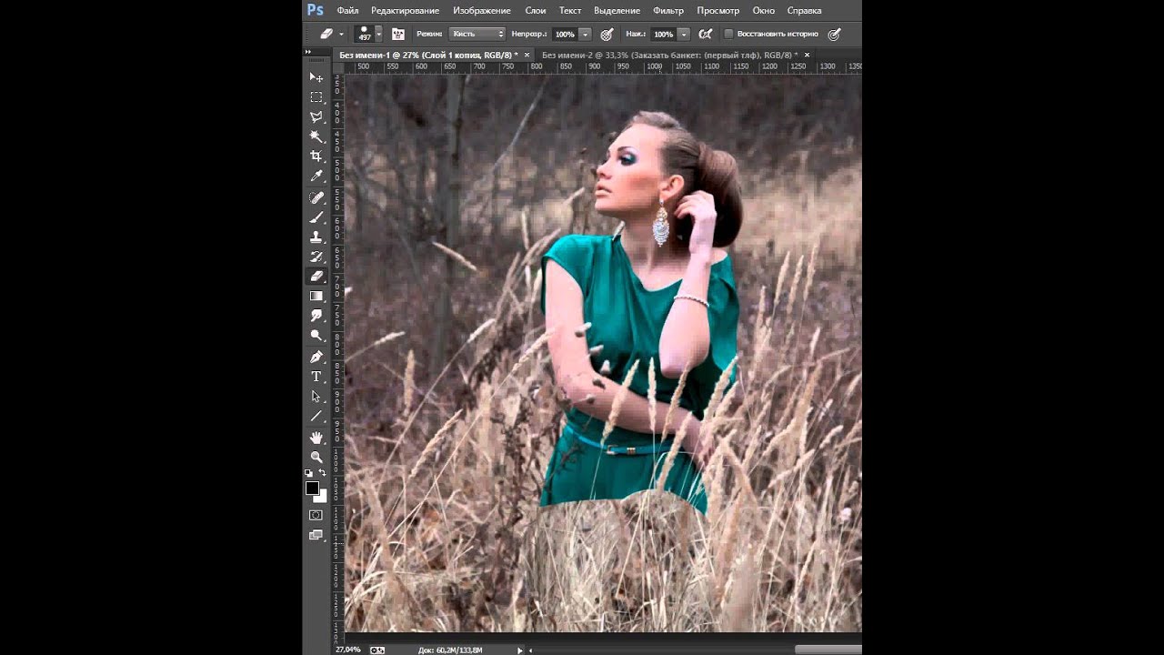1164x655 pixels.
Task: Select the Type tool
Action: (316, 377)
